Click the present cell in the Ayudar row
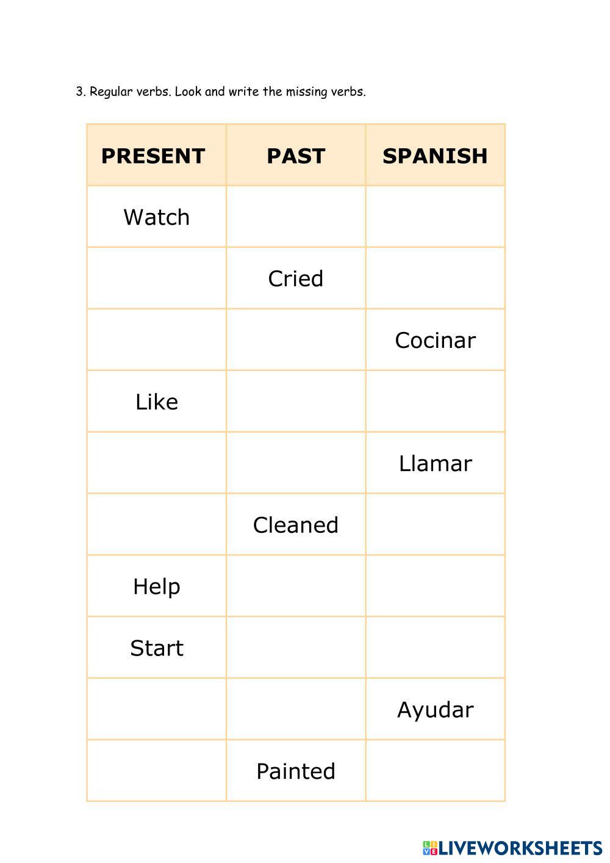 pos(157,709)
